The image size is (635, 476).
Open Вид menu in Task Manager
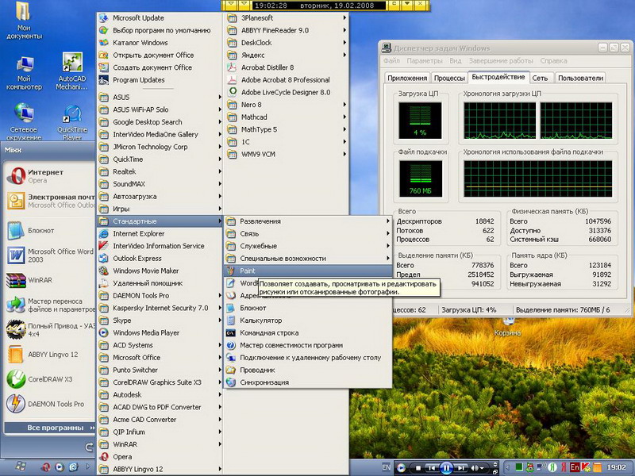click(455, 61)
